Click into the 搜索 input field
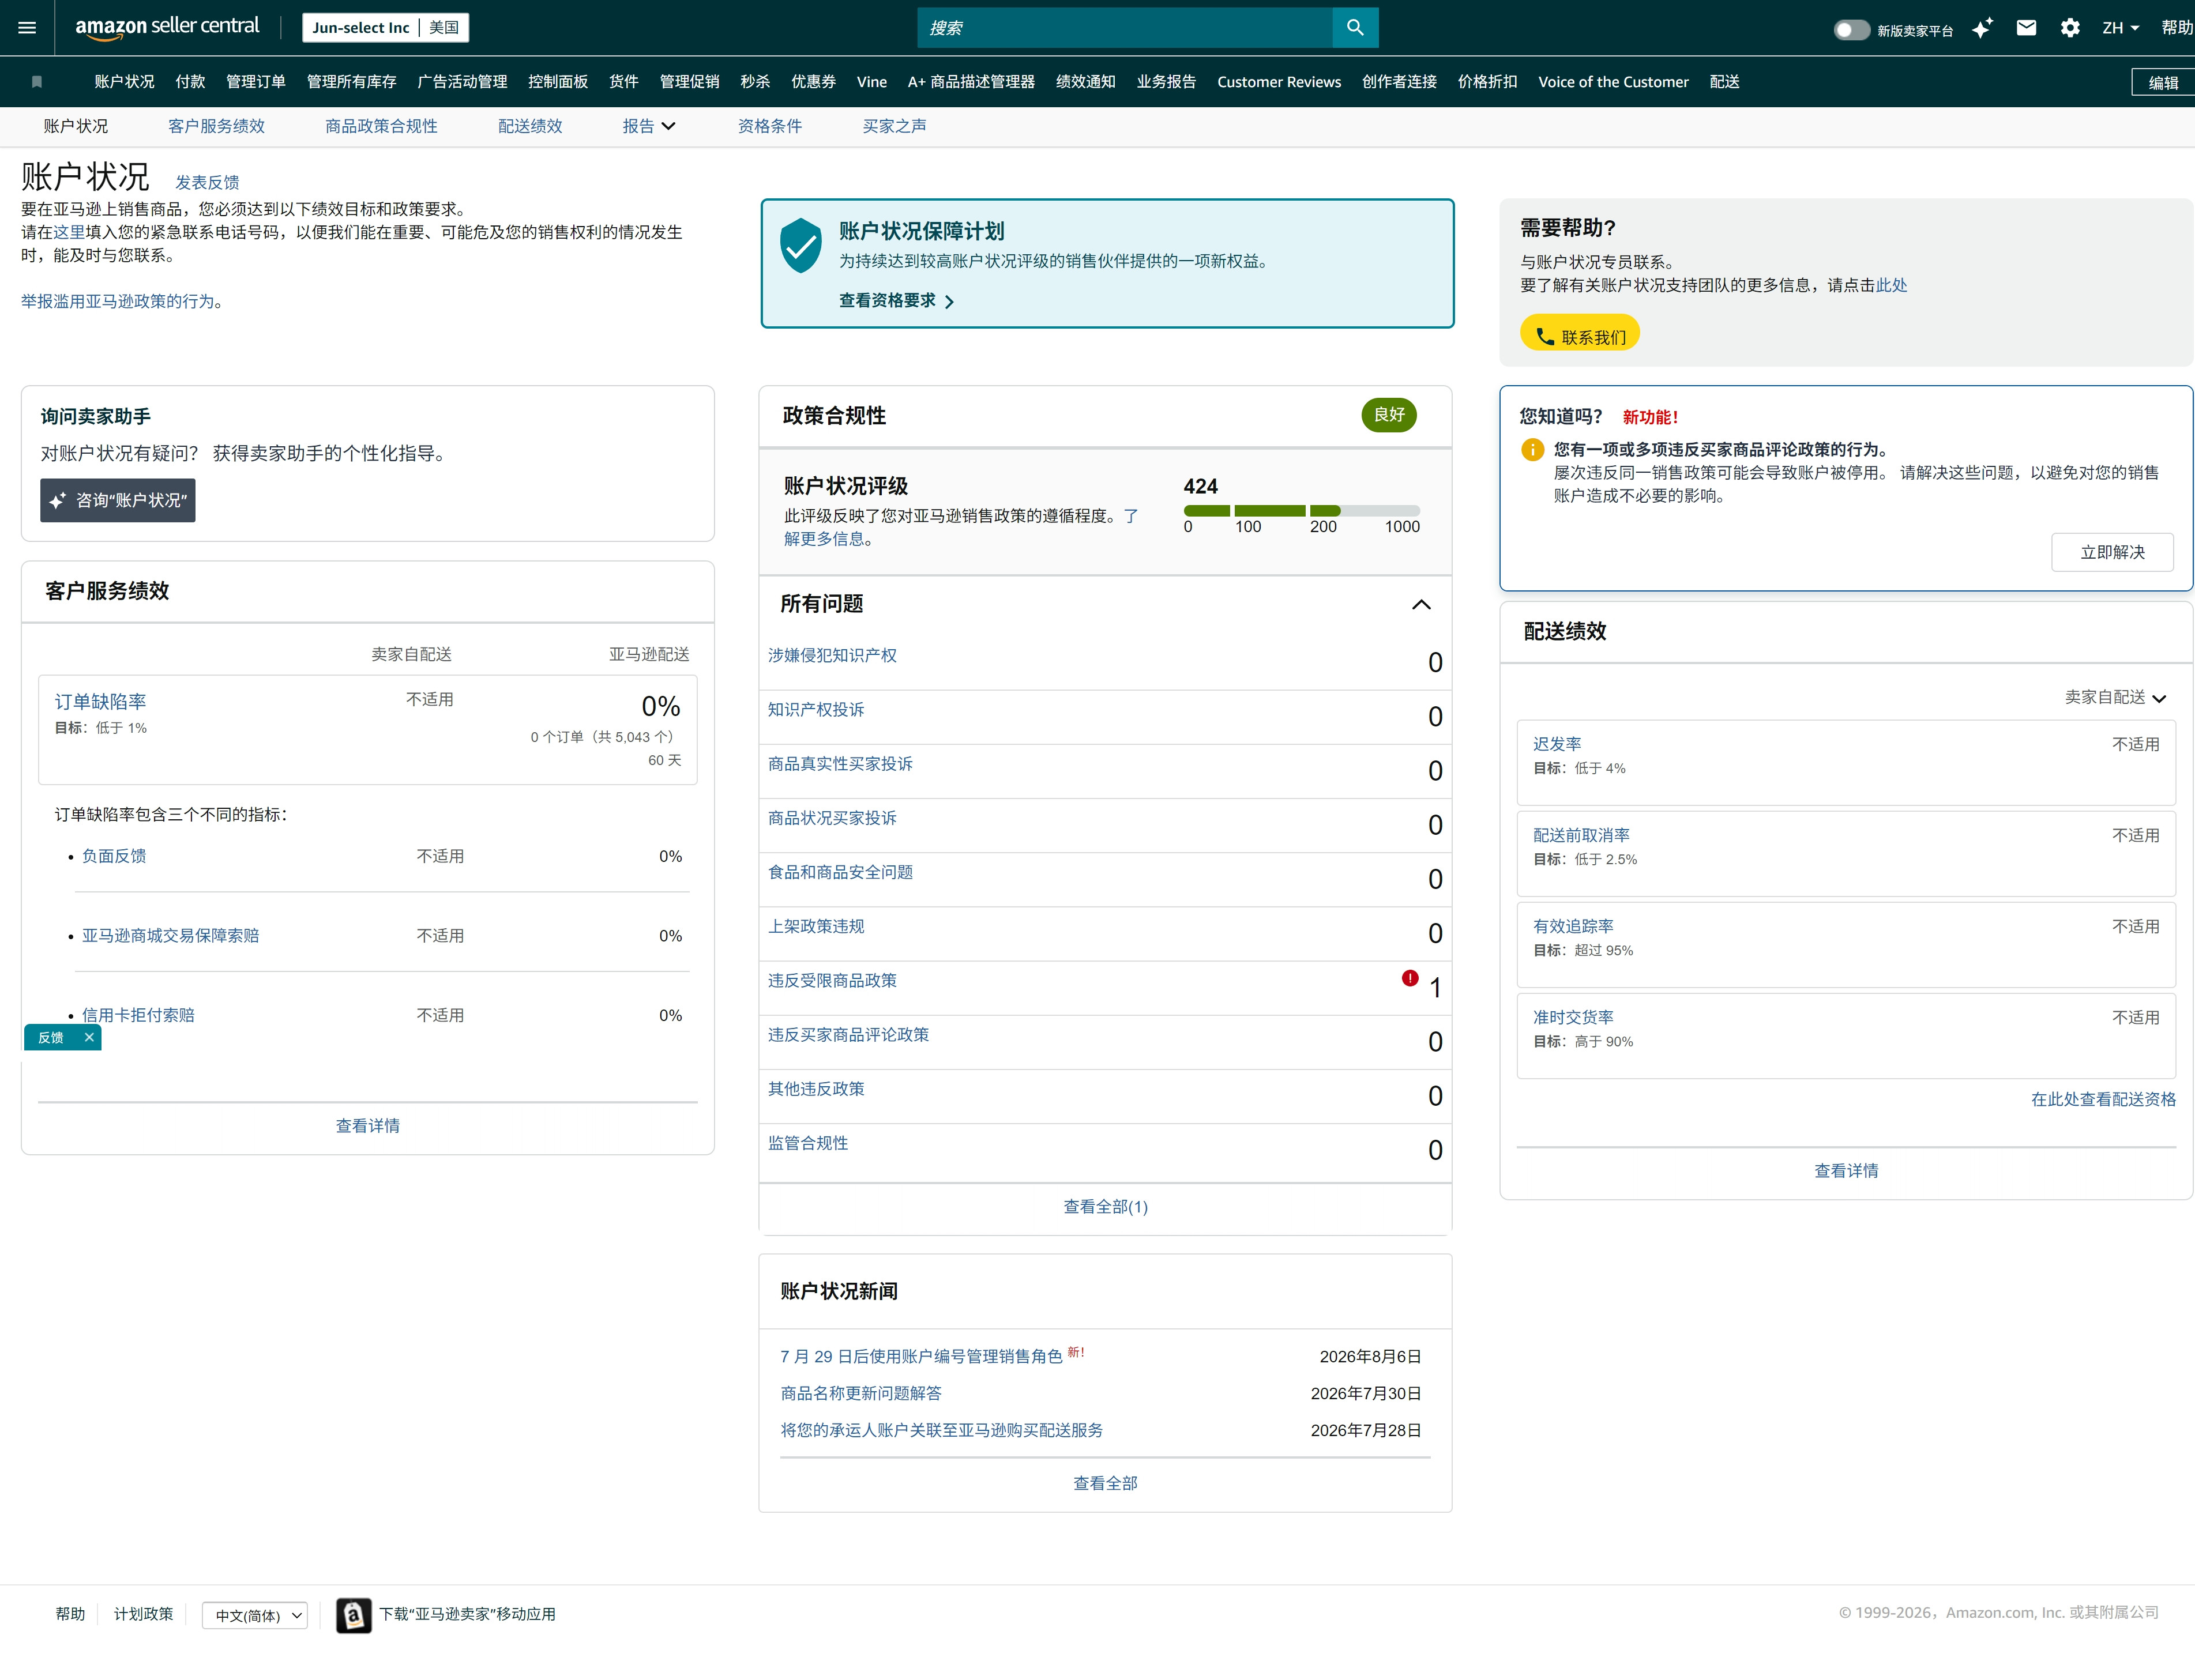 [x=1125, y=28]
